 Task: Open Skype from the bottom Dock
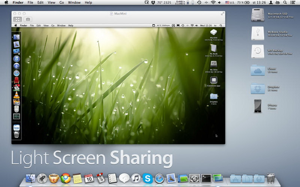(147, 178)
